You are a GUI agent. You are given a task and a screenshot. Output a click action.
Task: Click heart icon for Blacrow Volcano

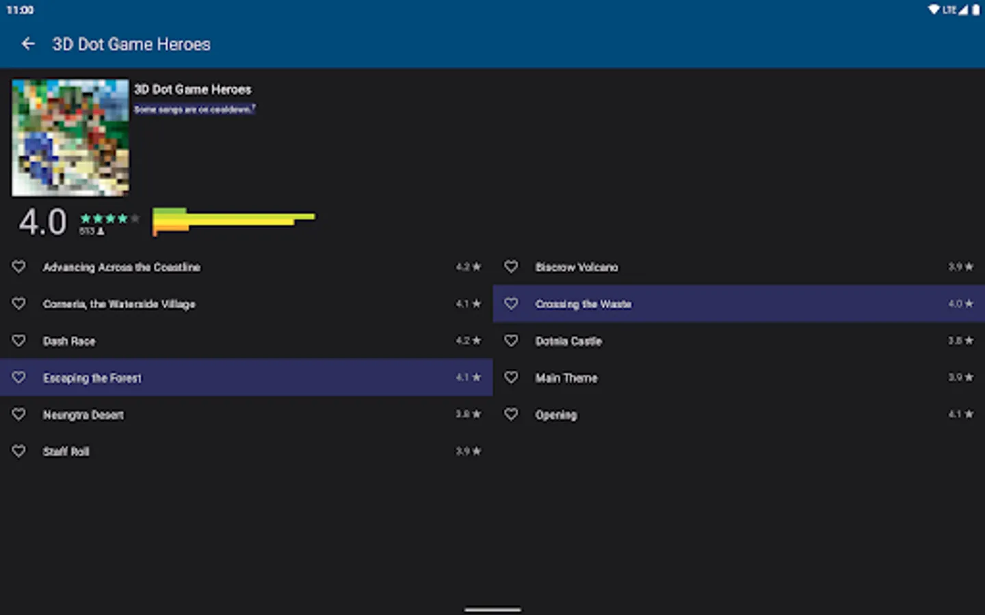point(512,266)
